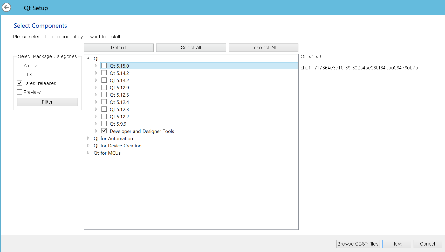Uncheck Developer and Designer Tools box
Image resolution: width=445 pixels, height=252 pixels.
(104, 131)
